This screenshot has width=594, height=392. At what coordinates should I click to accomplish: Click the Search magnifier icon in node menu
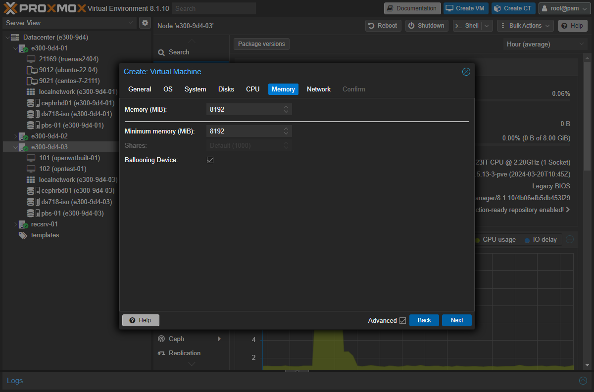(x=161, y=52)
